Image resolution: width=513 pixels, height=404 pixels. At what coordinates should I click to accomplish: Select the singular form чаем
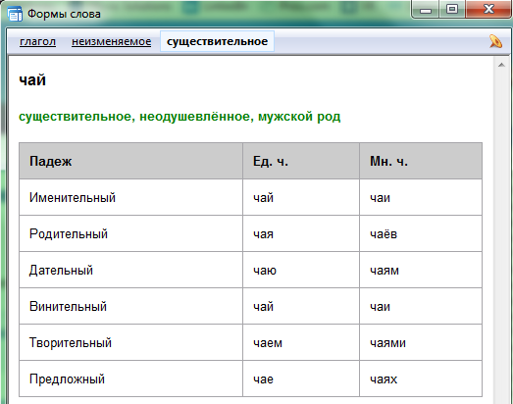pyautogui.click(x=268, y=343)
